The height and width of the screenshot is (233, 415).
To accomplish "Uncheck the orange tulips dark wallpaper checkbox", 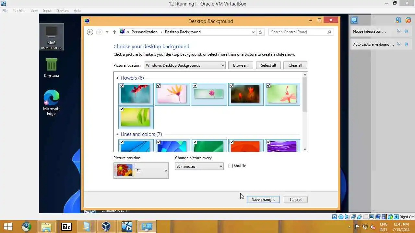I will tap(231, 86).
